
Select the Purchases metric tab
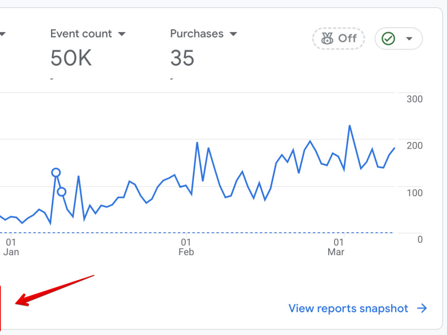point(203,54)
